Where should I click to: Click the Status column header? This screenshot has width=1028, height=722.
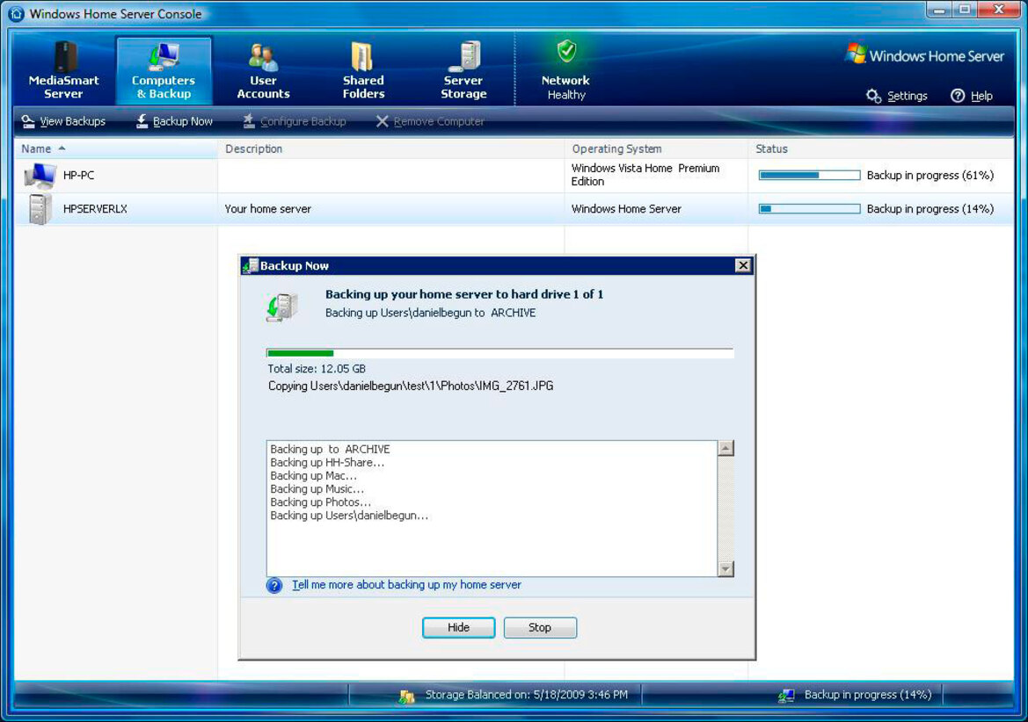click(x=880, y=149)
